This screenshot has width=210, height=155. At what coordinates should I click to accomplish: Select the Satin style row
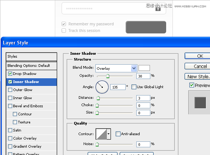coord(31,130)
